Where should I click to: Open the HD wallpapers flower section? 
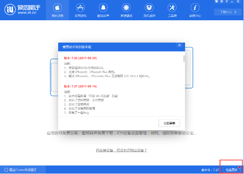(x=126, y=10)
